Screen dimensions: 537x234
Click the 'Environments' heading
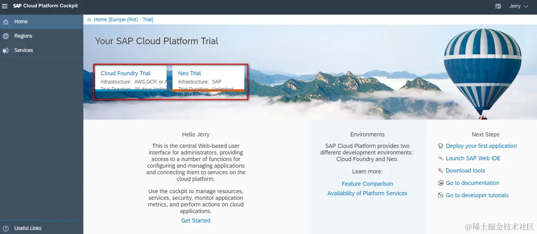point(367,135)
